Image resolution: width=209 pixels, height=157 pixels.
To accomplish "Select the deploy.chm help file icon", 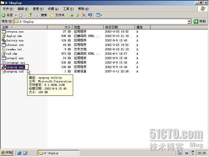I will tap(4, 36).
